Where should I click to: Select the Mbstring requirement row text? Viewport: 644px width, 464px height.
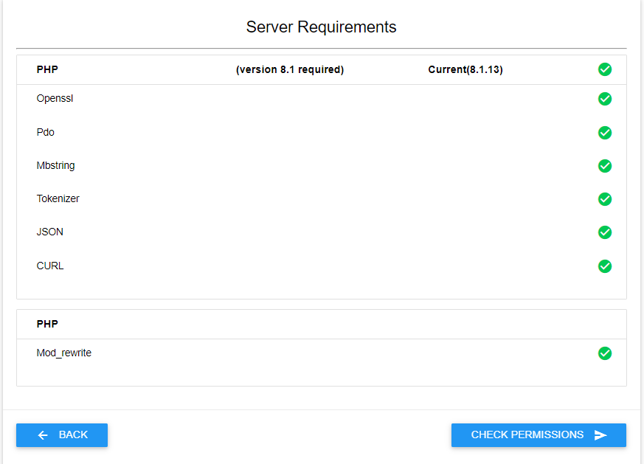[55, 165]
